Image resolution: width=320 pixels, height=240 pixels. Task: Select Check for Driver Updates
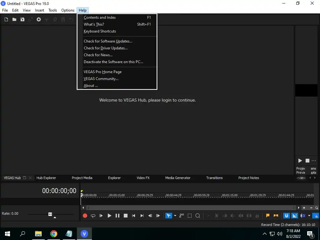(x=117, y=48)
